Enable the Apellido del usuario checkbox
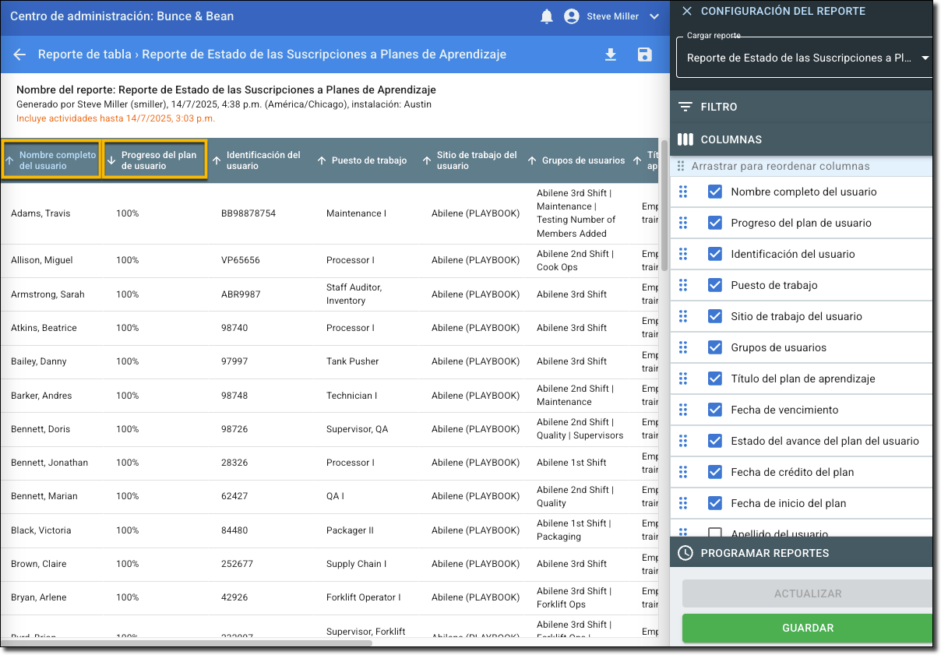Screen dimensions: 941x655 tap(714, 534)
